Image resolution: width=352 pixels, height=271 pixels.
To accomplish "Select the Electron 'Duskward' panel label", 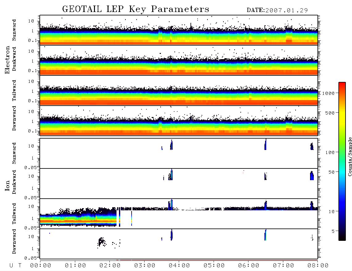I will pos(14,59).
